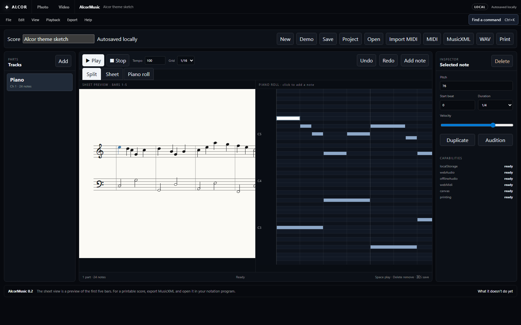Screen dimensions: 521x325
Task: Click the '1 part · 24 notes' status
Action: pyautogui.click(x=94, y=277)
